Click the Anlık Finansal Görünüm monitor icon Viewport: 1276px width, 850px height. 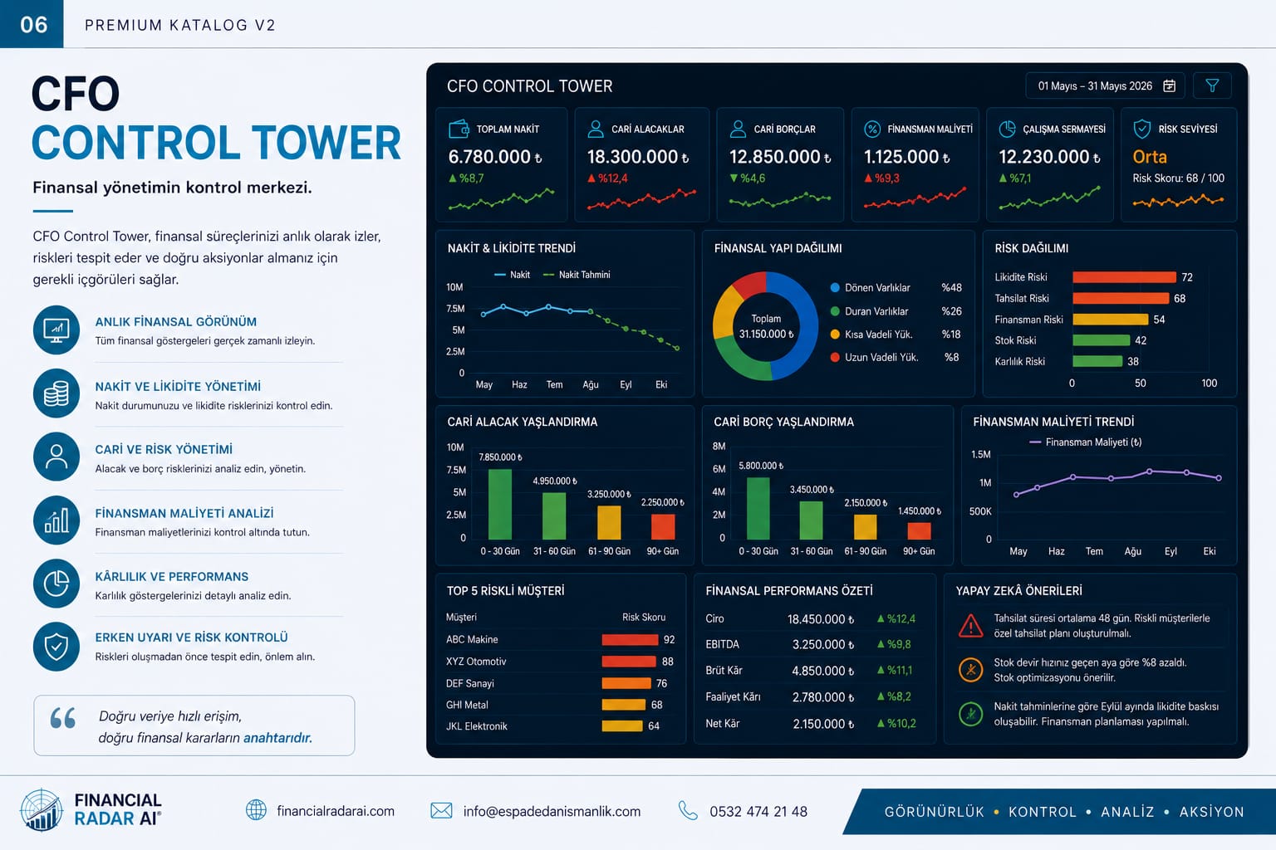click(56, 330)
